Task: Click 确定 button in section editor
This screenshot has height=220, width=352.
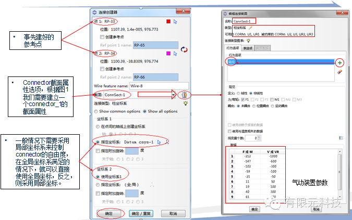Action: (254, 209)
